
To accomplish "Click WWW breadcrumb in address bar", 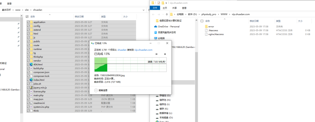I will [x=224, y=15].
